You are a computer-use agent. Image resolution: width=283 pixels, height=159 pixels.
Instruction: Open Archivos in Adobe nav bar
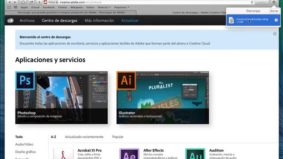coord(27,21)
